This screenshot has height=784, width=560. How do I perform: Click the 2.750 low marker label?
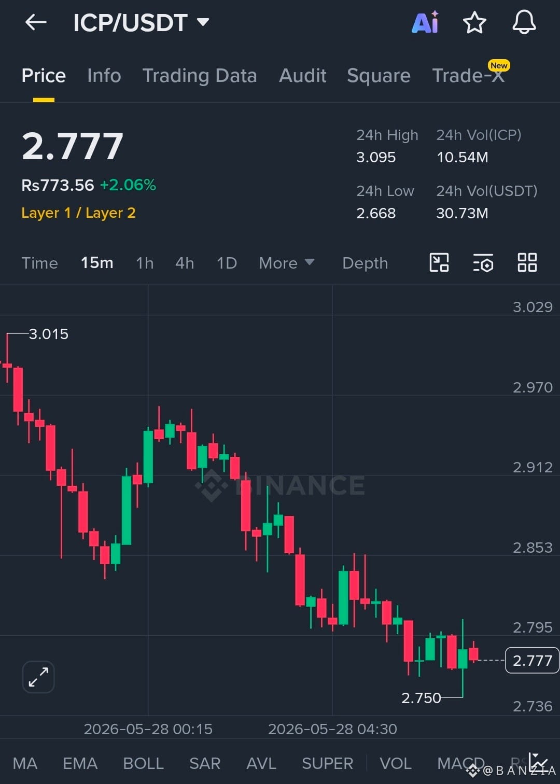pos(421,698)
